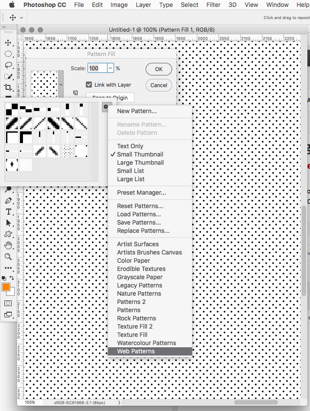This screenshot has height=411, width=310.
Task: Choose Save Patterns...
Action: [x=150, y=222]
